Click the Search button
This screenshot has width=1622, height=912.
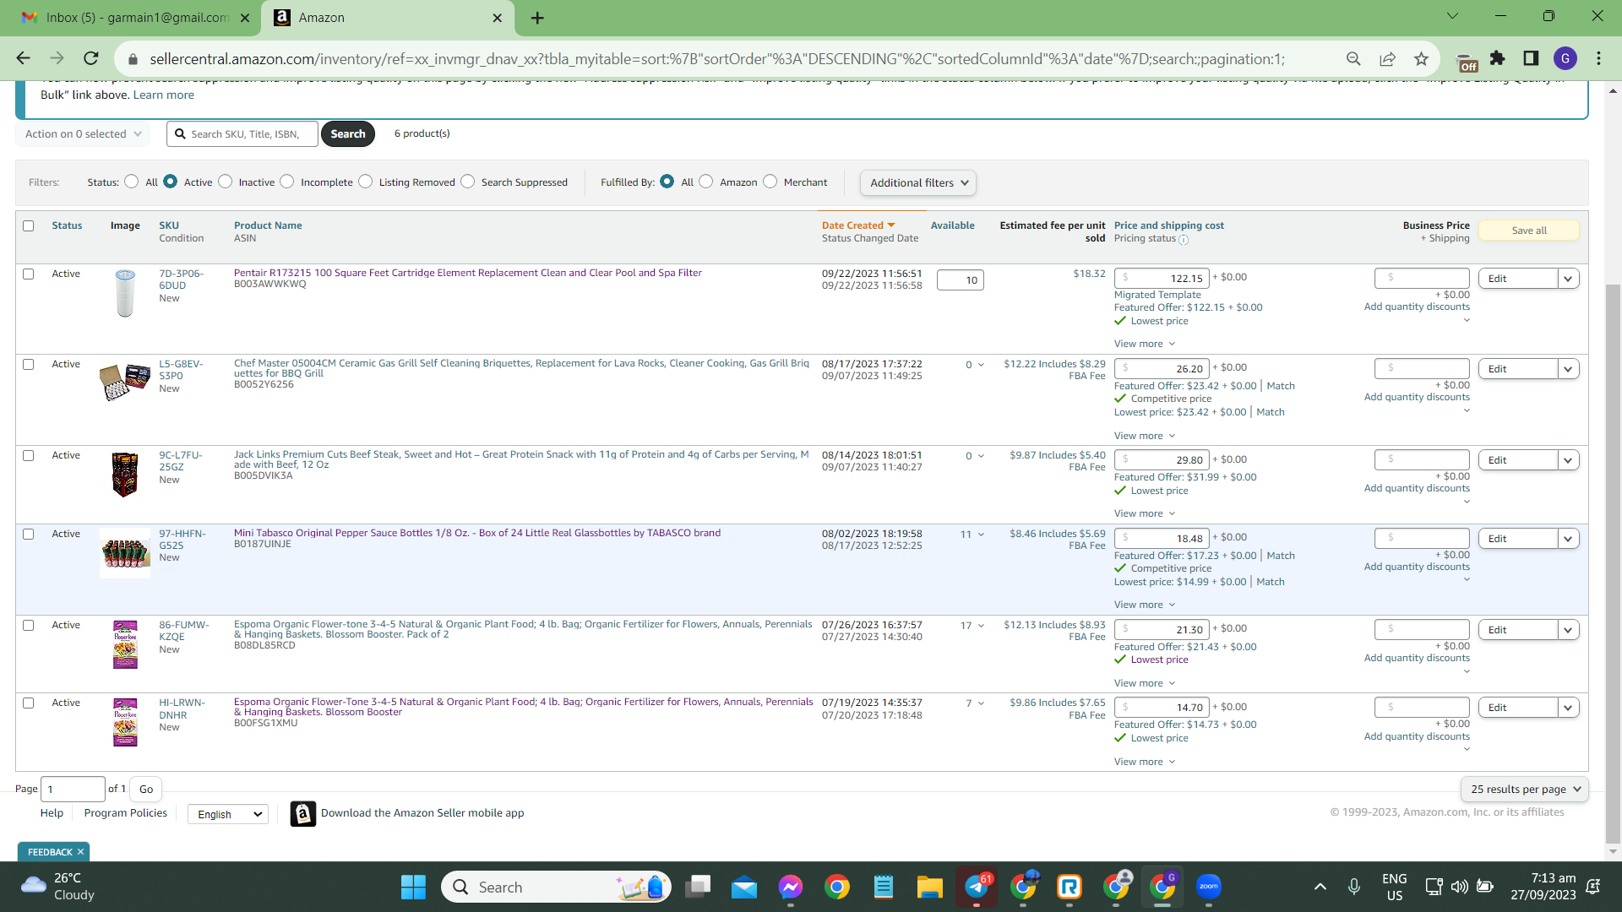[348, 134]
